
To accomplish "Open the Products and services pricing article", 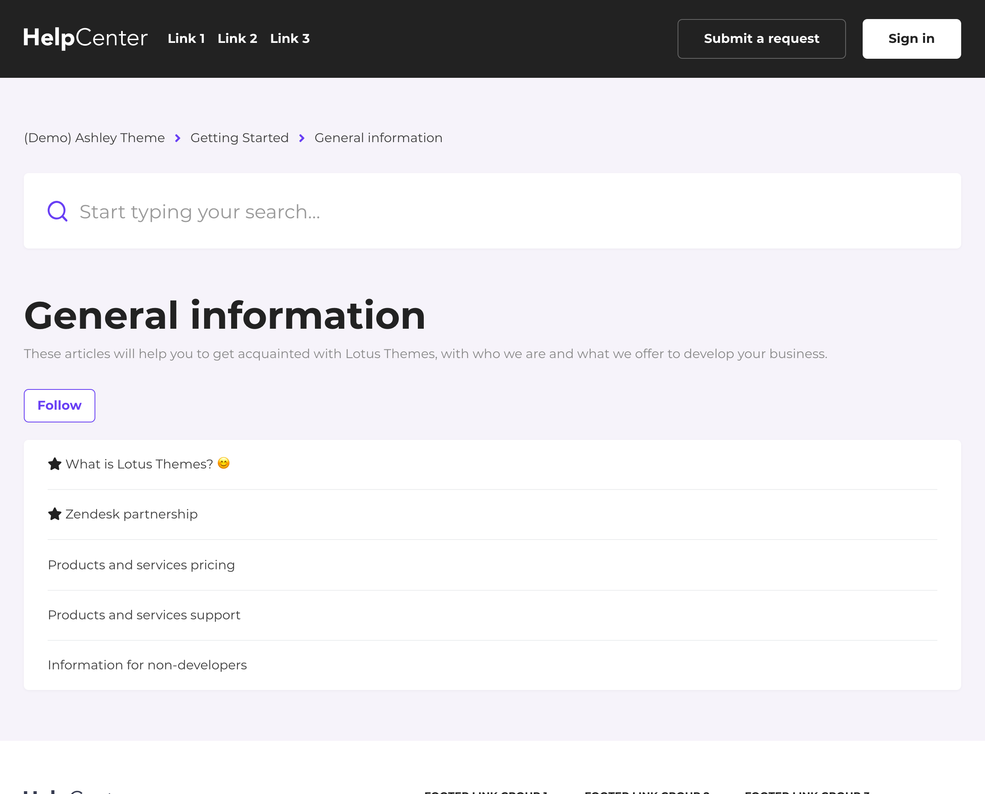I will pyautogui.click(x=141, y=565).
